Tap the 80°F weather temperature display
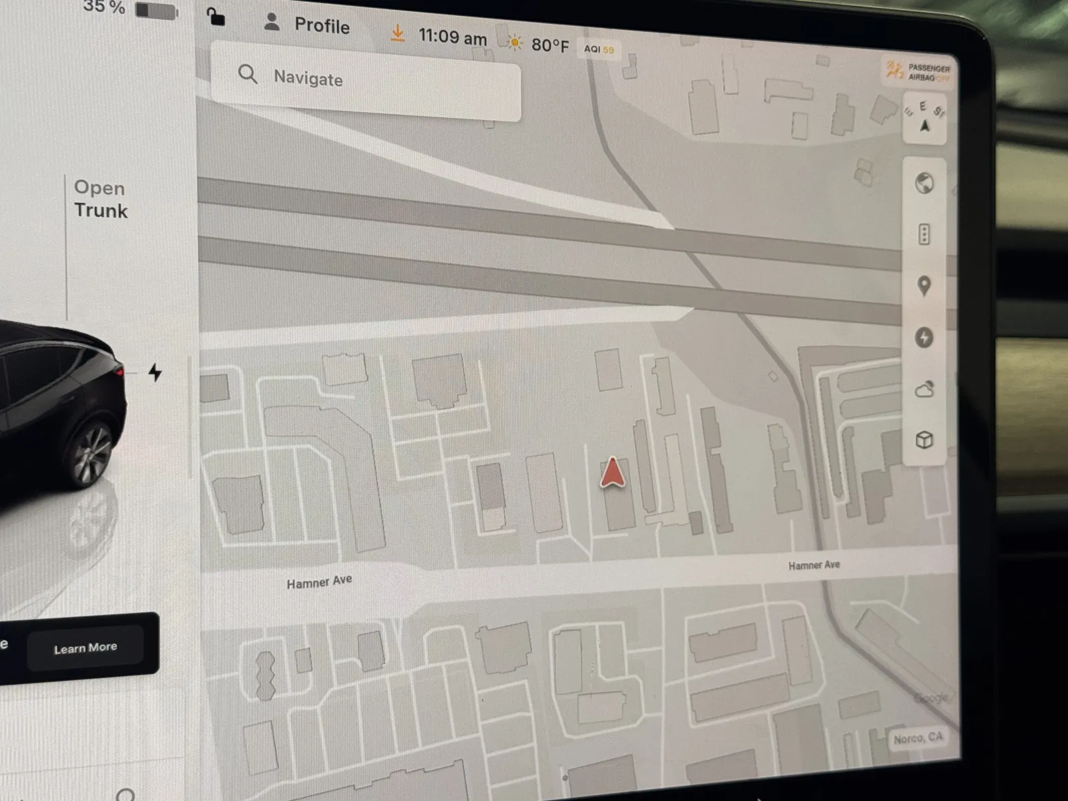Image resolution: width=1068 pixels, height=801 pixels. 550,45
